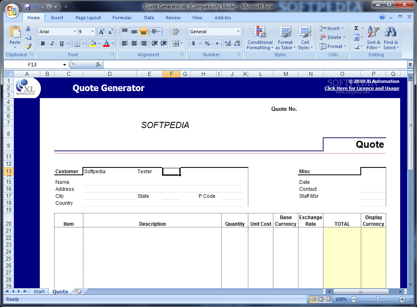Toggle Bottom Align vertical alignment
Screen dimensions: 417x307
143,32
